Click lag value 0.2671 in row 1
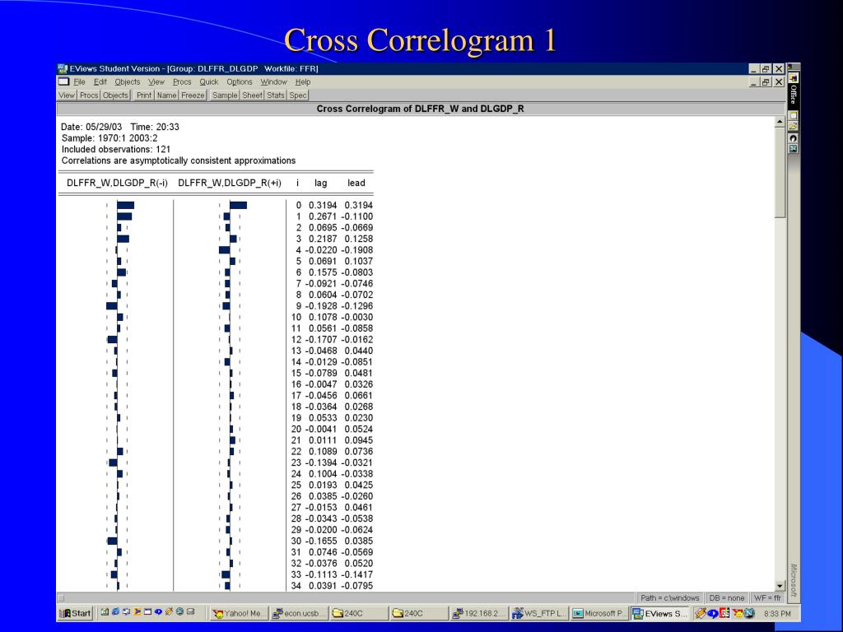This screenshot has height=632, width=843. (323, 216)
